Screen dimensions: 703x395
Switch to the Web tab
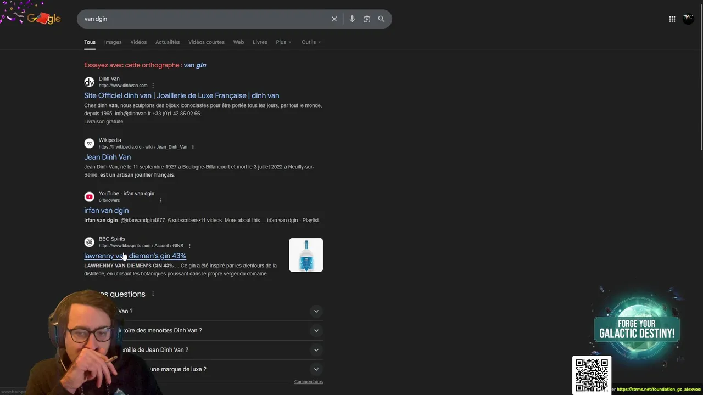(238, 42)
